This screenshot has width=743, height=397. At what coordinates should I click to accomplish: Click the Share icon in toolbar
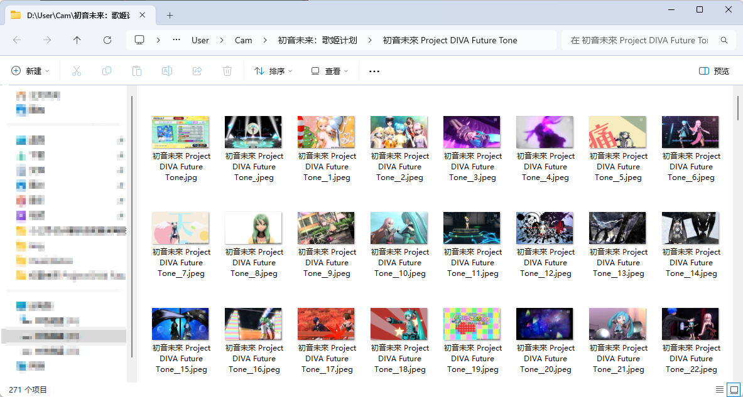197,71
